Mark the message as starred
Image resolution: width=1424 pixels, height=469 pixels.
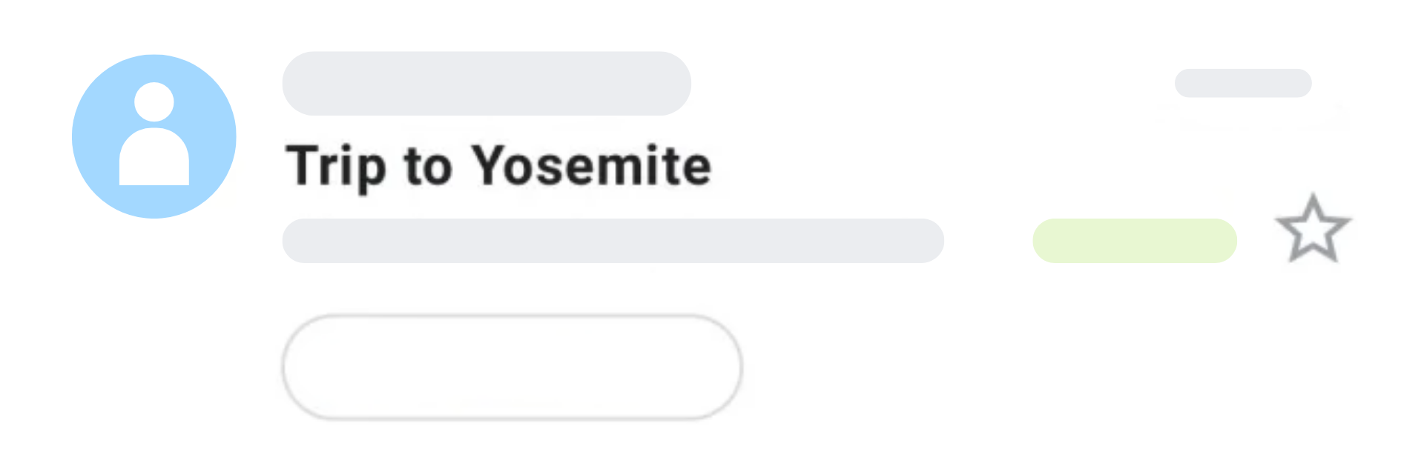click(1313, 229)
